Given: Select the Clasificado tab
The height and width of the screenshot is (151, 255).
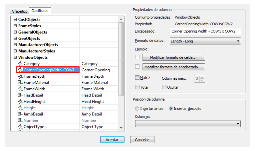Looking at the screenshot, I should pos(40,11).
